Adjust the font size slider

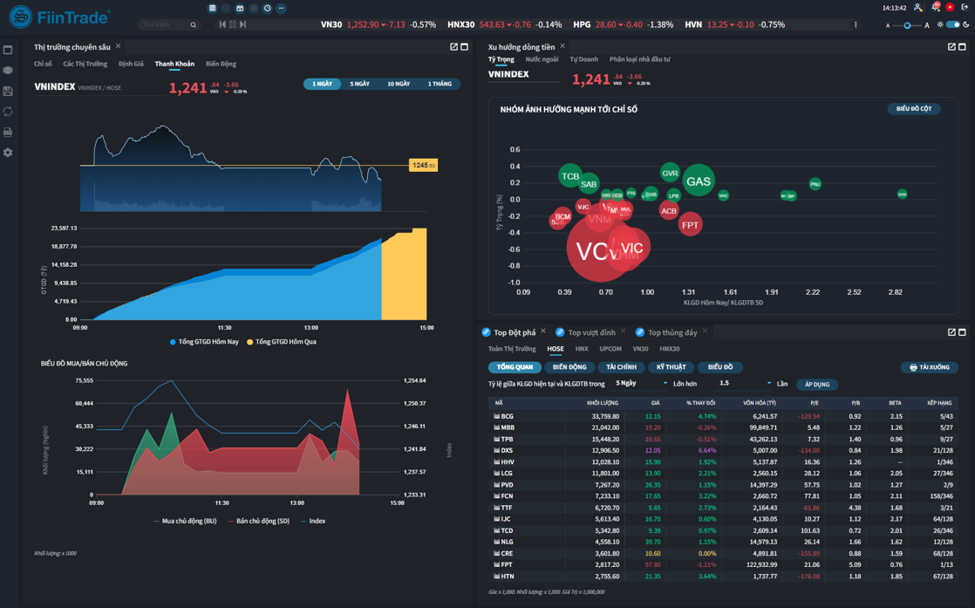(x=907, y=25)
